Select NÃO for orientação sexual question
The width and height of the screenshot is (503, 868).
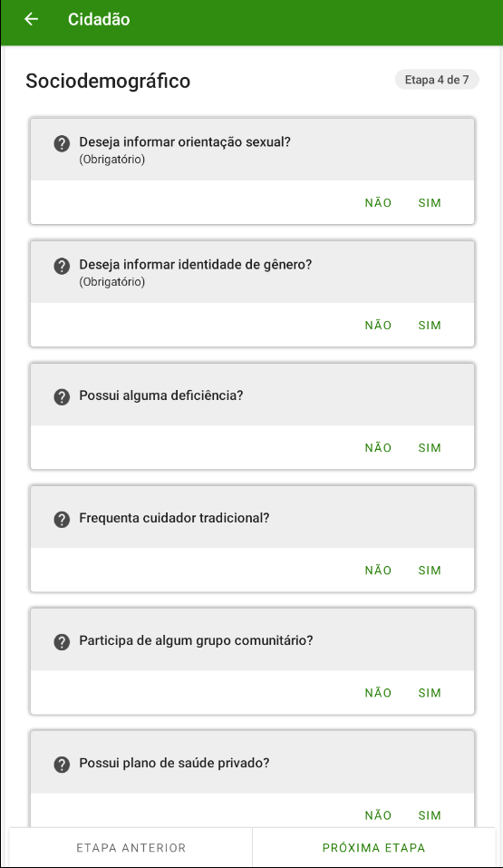coord(378,203)
